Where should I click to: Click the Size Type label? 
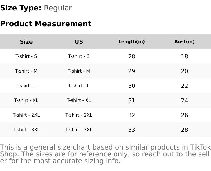21,8
